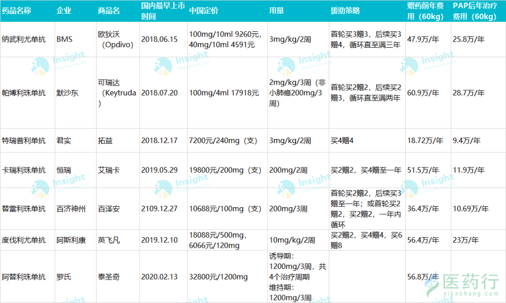Click the company cell '君实'
The width and height of the screenshot is (506, 303).
[64, 141]
